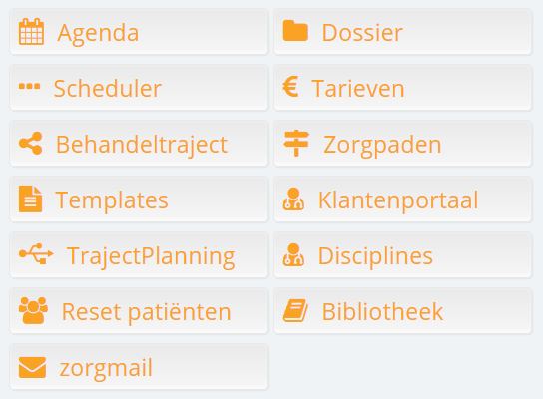Select the Reset patiënten button
Screen dimensions: 543x399
coord(139,311)
